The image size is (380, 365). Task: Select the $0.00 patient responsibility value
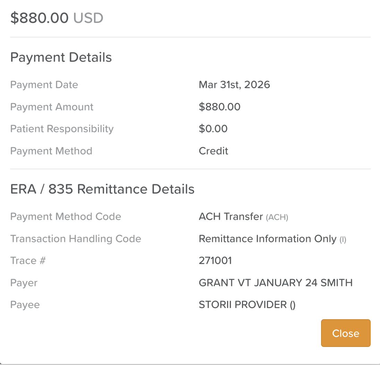coord(213,129)
